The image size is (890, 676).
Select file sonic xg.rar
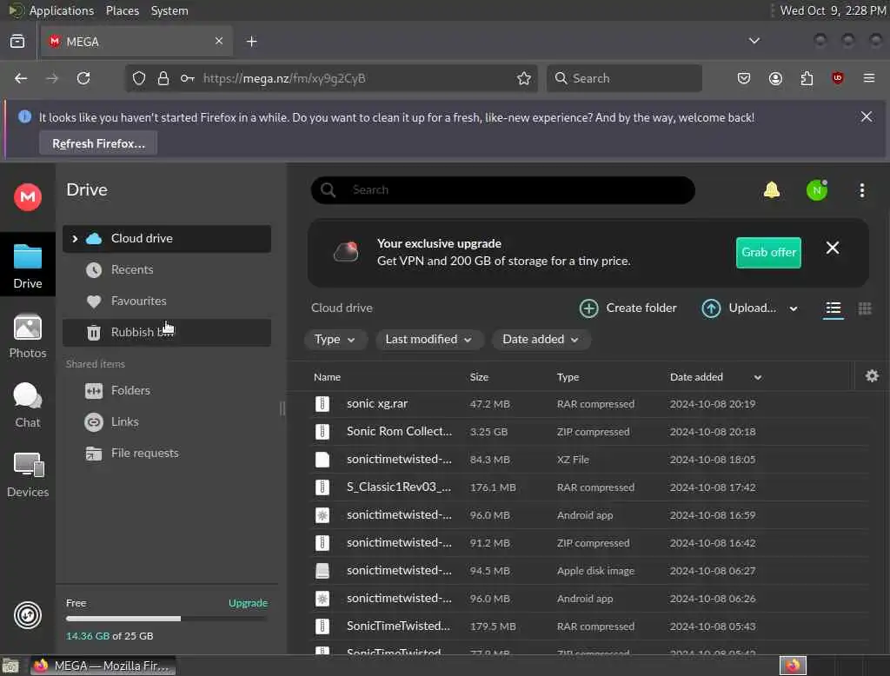[x=590, y=404]
